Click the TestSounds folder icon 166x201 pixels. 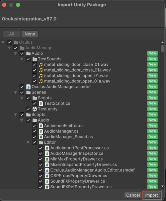tap(34, 59)
